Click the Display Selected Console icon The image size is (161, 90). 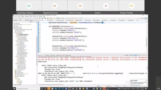pos(140,55)
